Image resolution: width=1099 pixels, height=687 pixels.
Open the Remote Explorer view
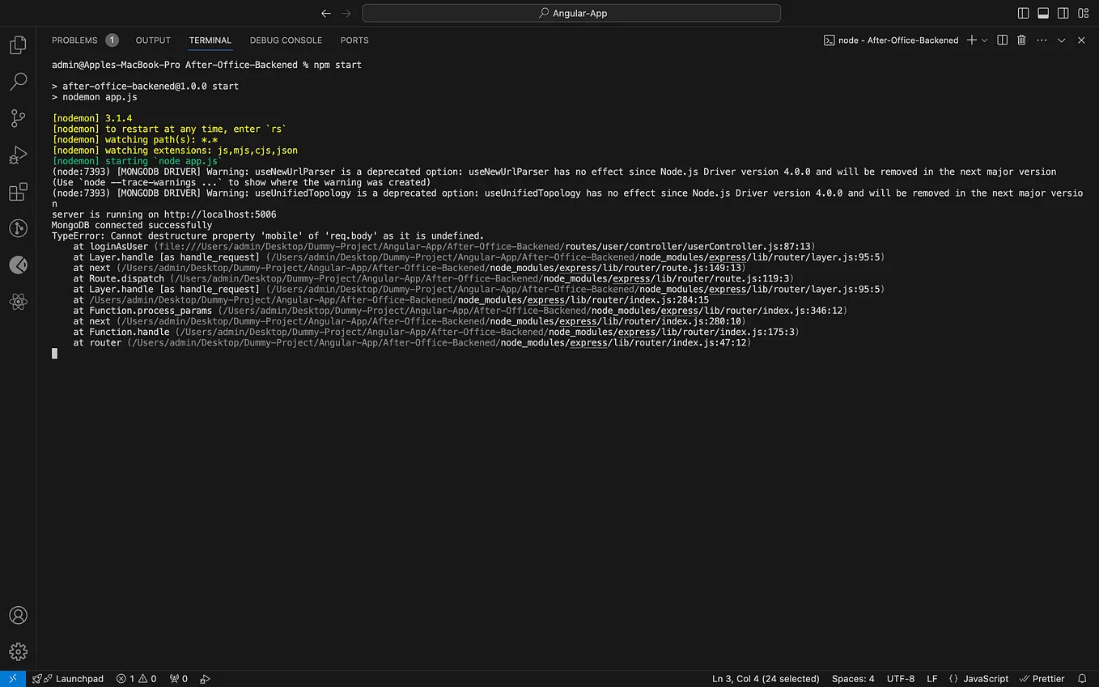pos(18,228)
